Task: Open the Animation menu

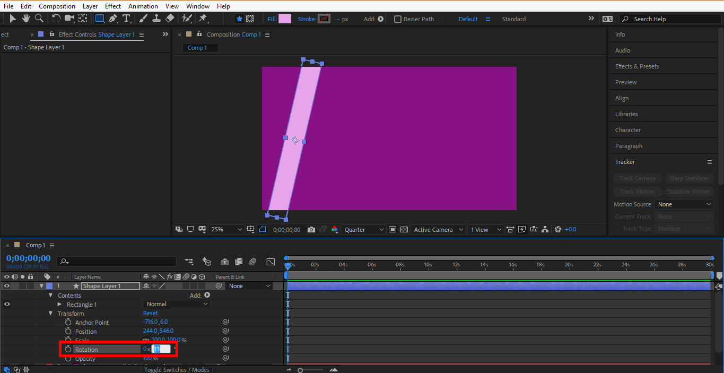Action: 143,6
